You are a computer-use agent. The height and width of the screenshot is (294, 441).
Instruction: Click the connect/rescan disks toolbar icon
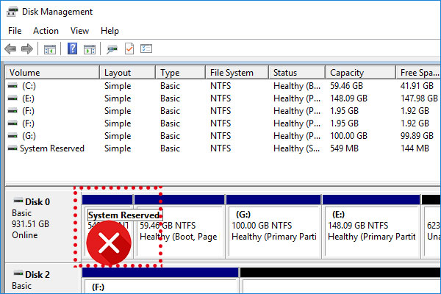pos(112,49)
